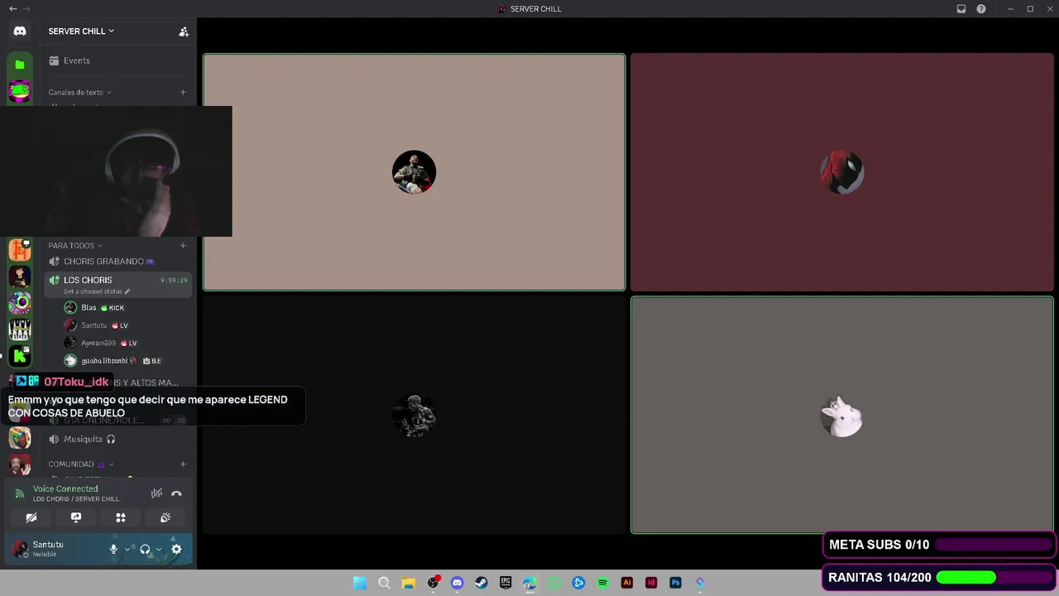Open Spotify from the taskbar
The width and height of the screenshot is (1059, 596).
click(602, 583)
